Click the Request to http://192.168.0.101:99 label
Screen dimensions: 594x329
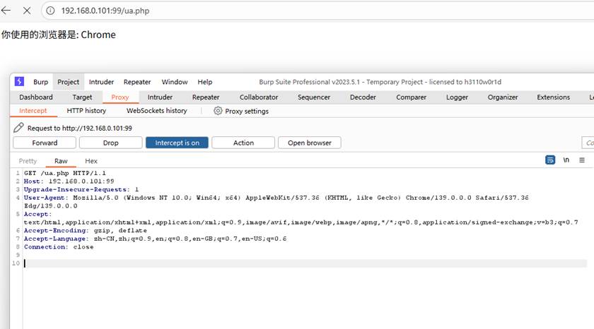pyautogui.click(x=79, y=128)
